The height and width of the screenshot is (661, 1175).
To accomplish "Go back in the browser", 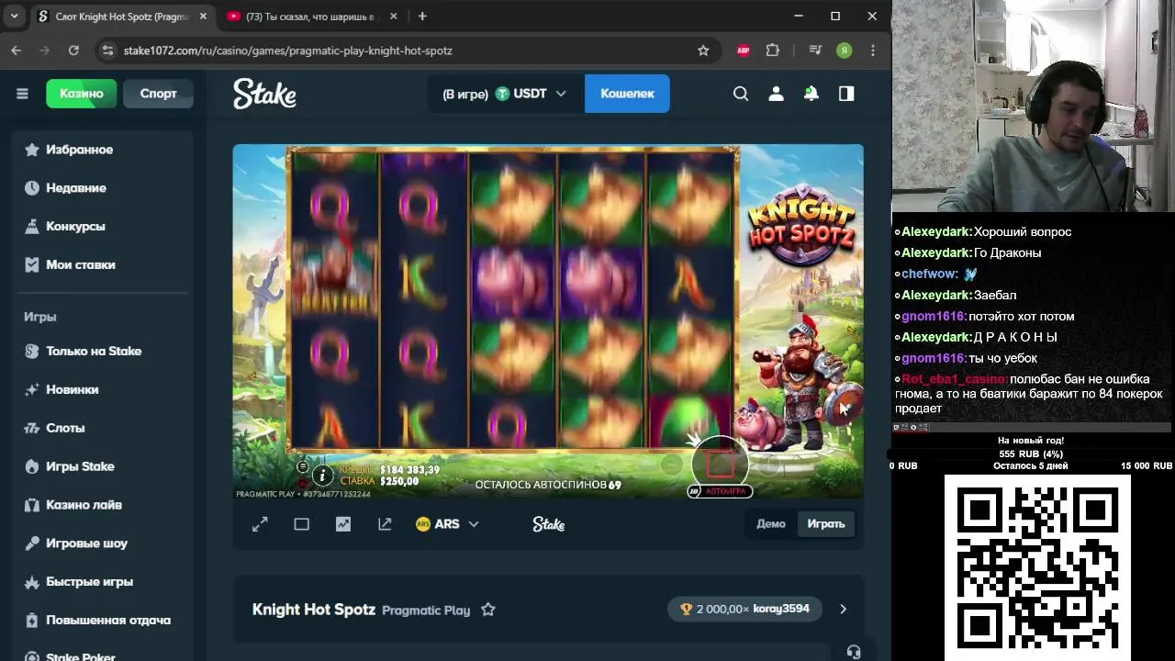I will (17, 50).
